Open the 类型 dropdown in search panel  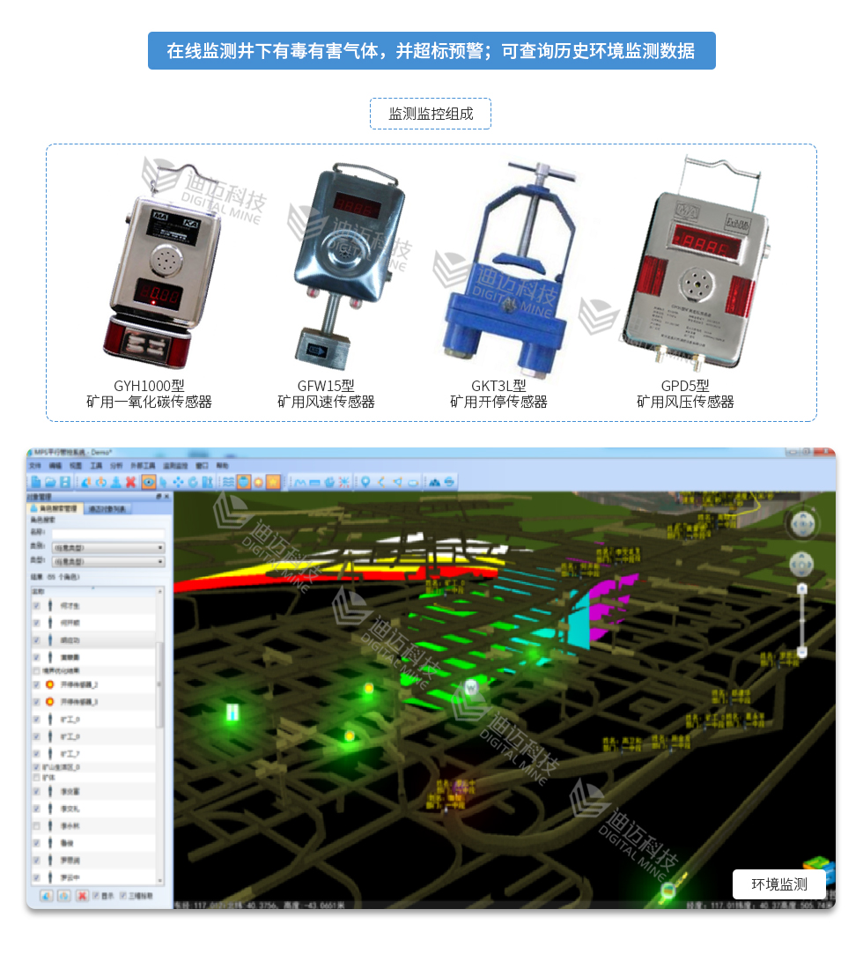[107, 560]
